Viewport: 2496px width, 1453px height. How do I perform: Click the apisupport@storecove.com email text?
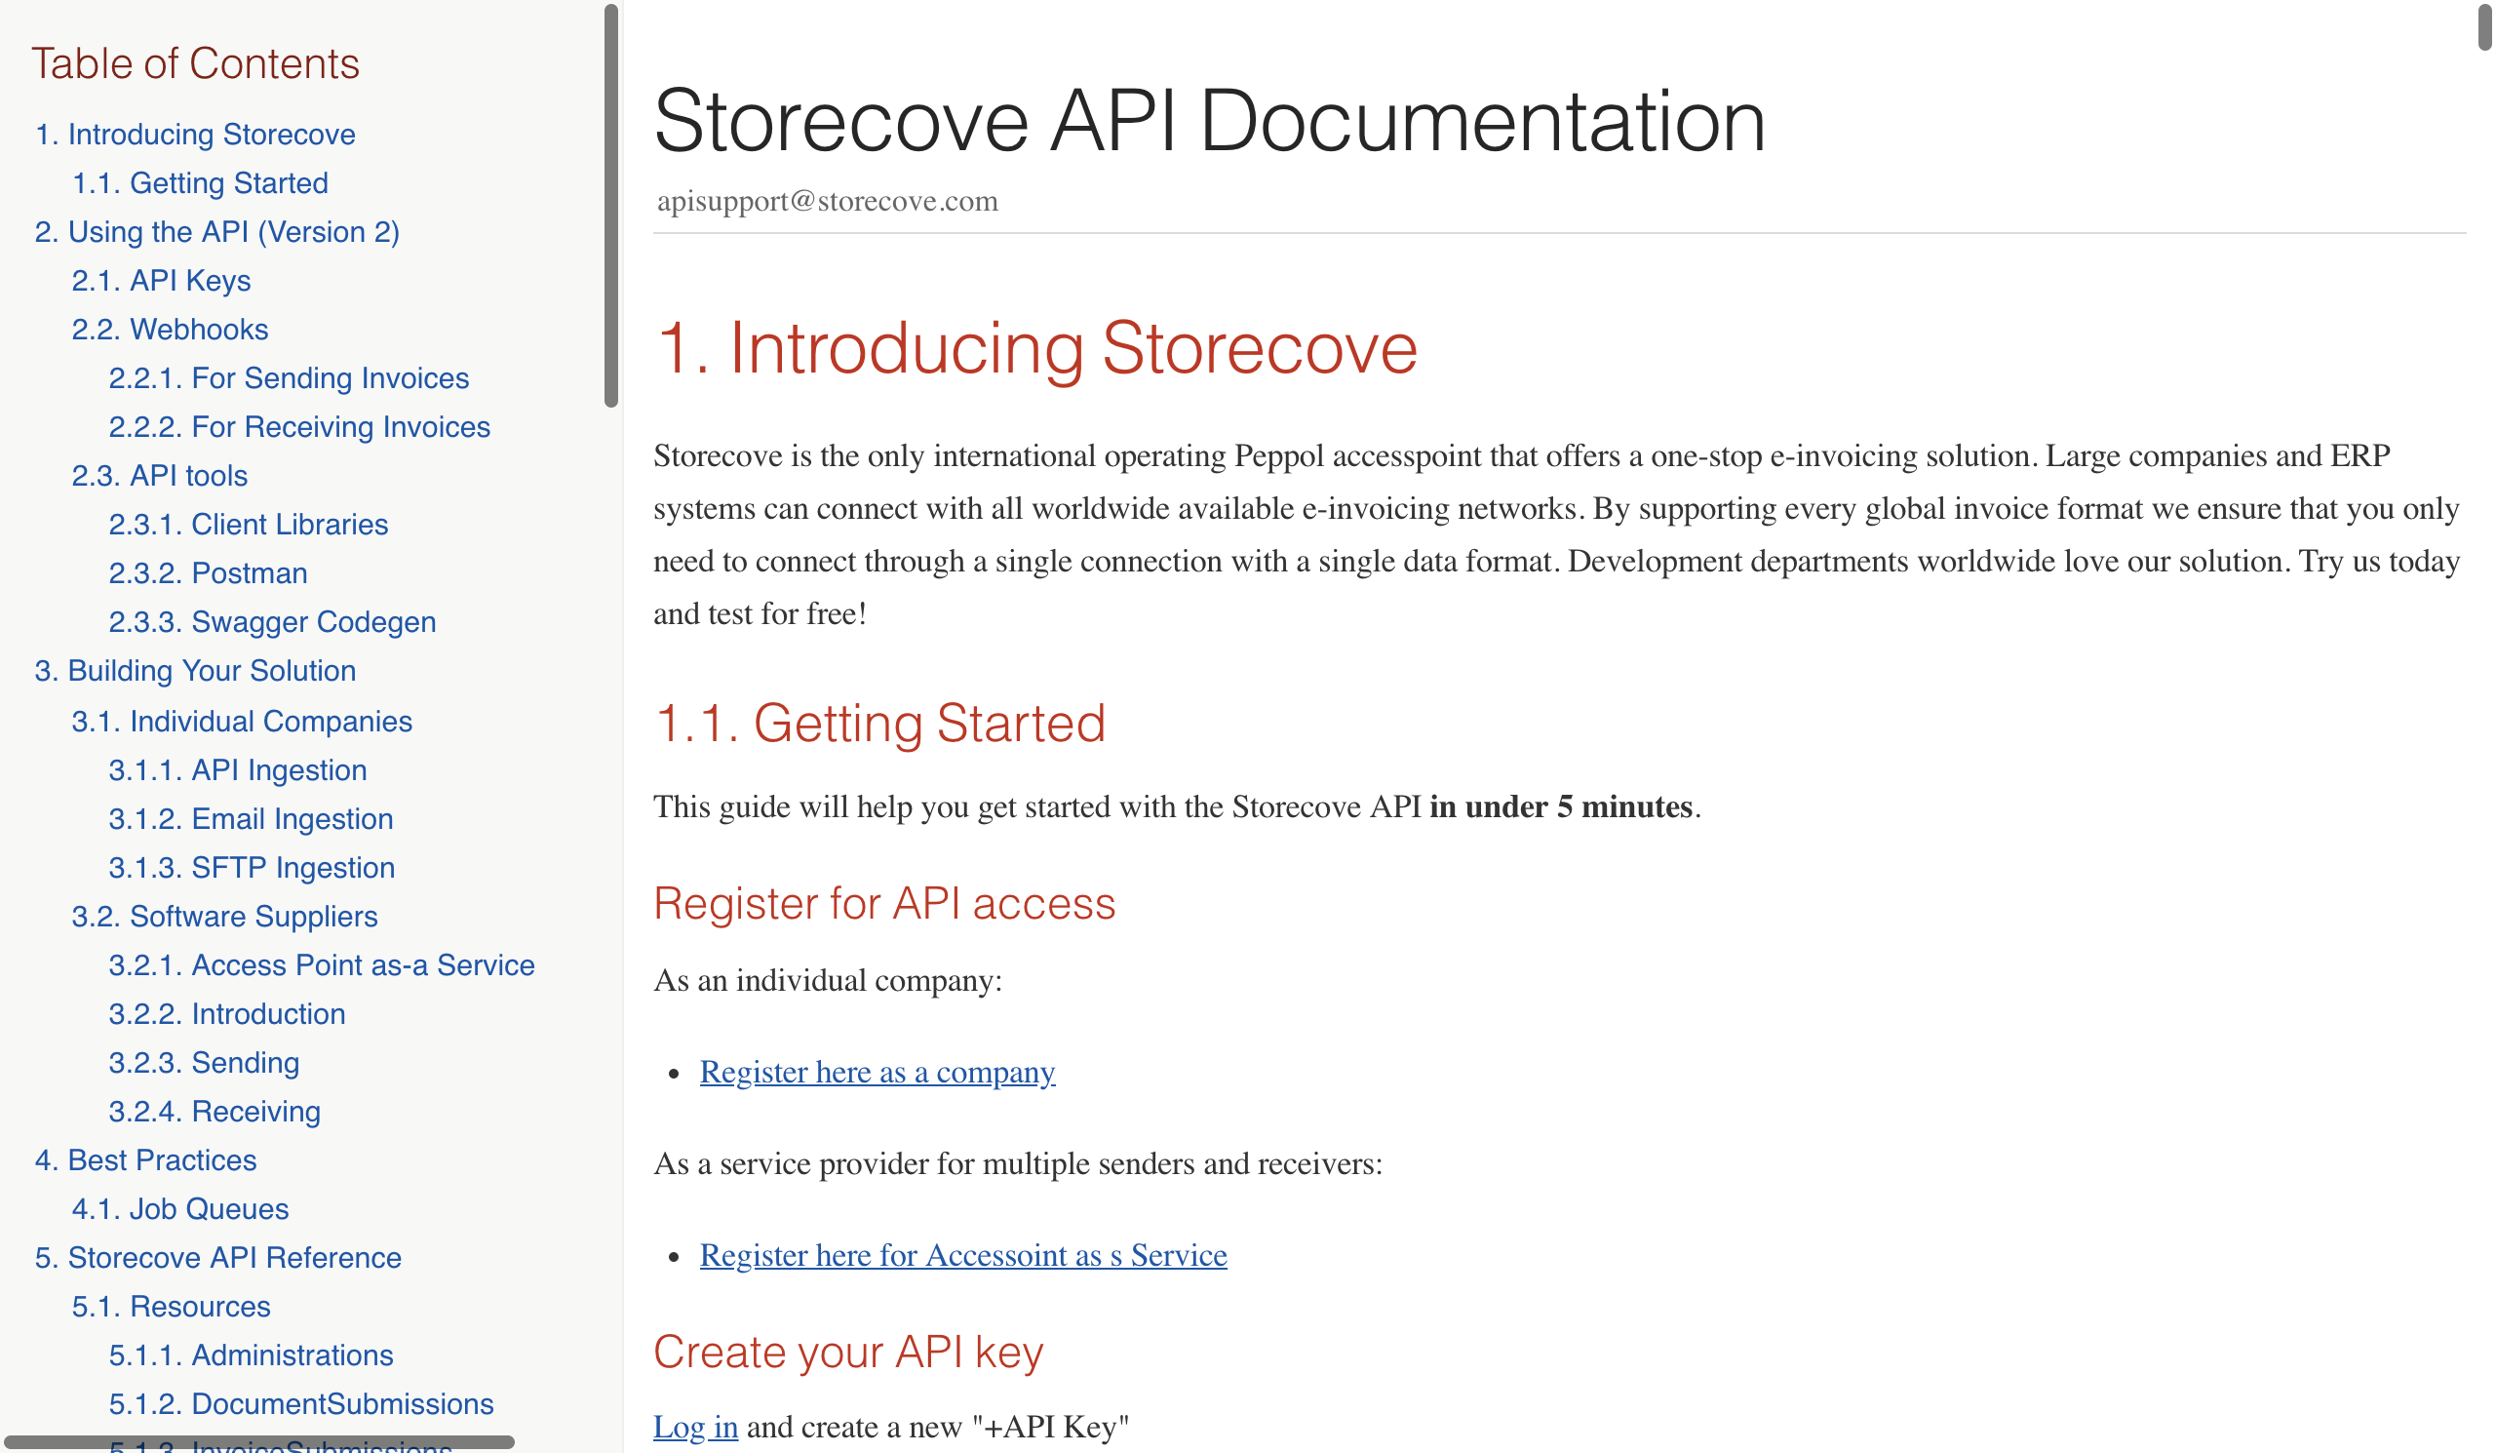click(827, 201)
